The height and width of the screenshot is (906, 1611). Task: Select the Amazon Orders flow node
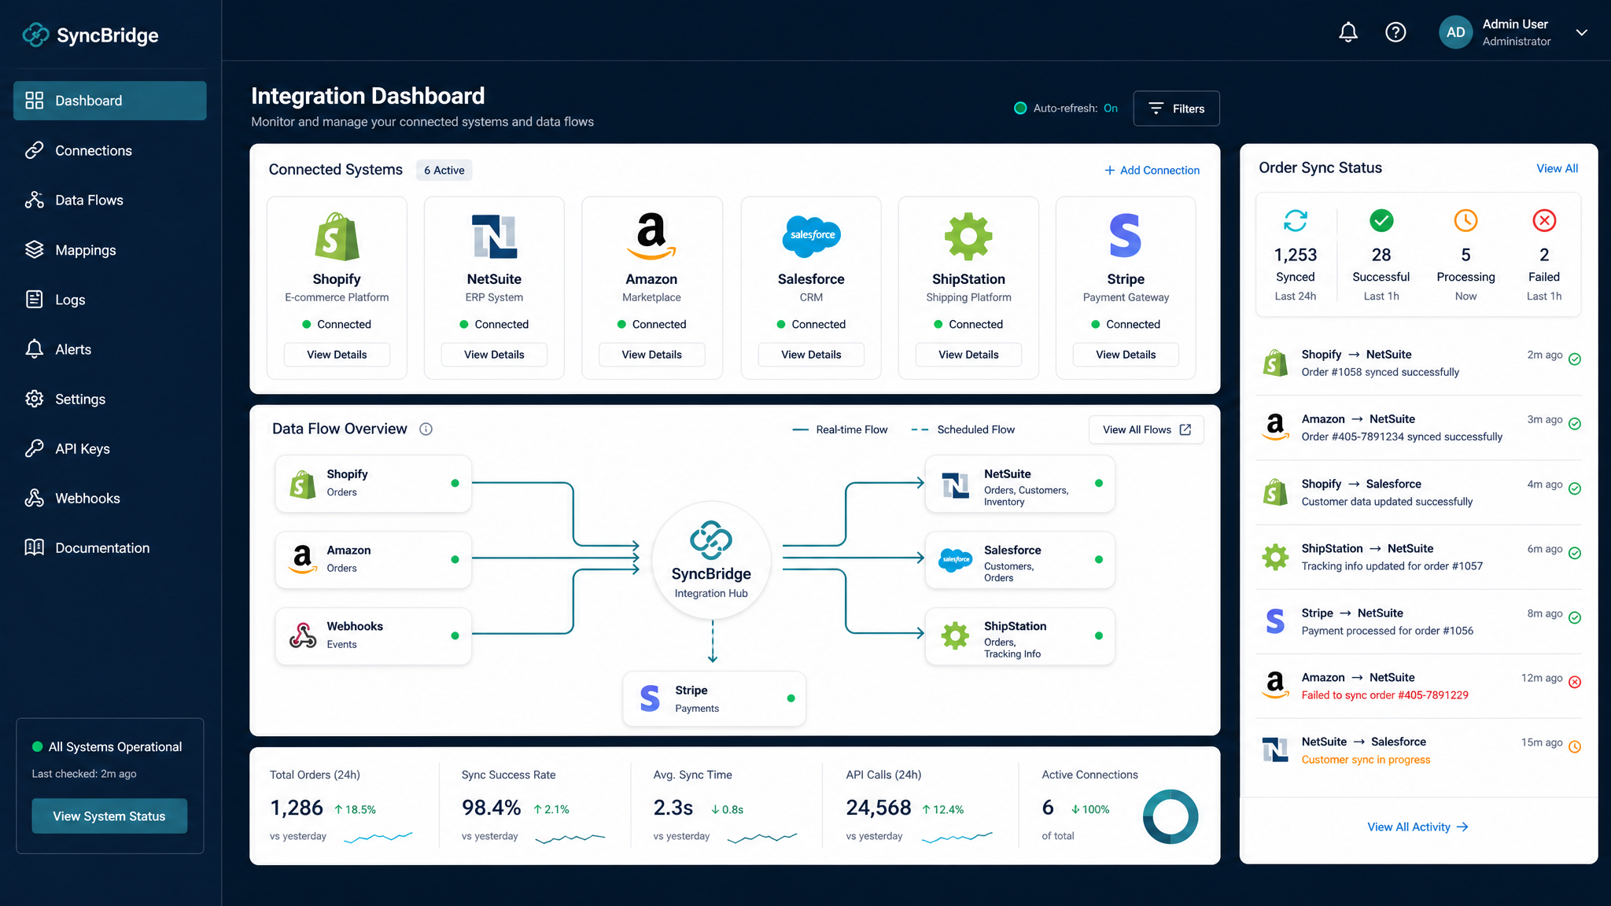click(x=374, y=559)
